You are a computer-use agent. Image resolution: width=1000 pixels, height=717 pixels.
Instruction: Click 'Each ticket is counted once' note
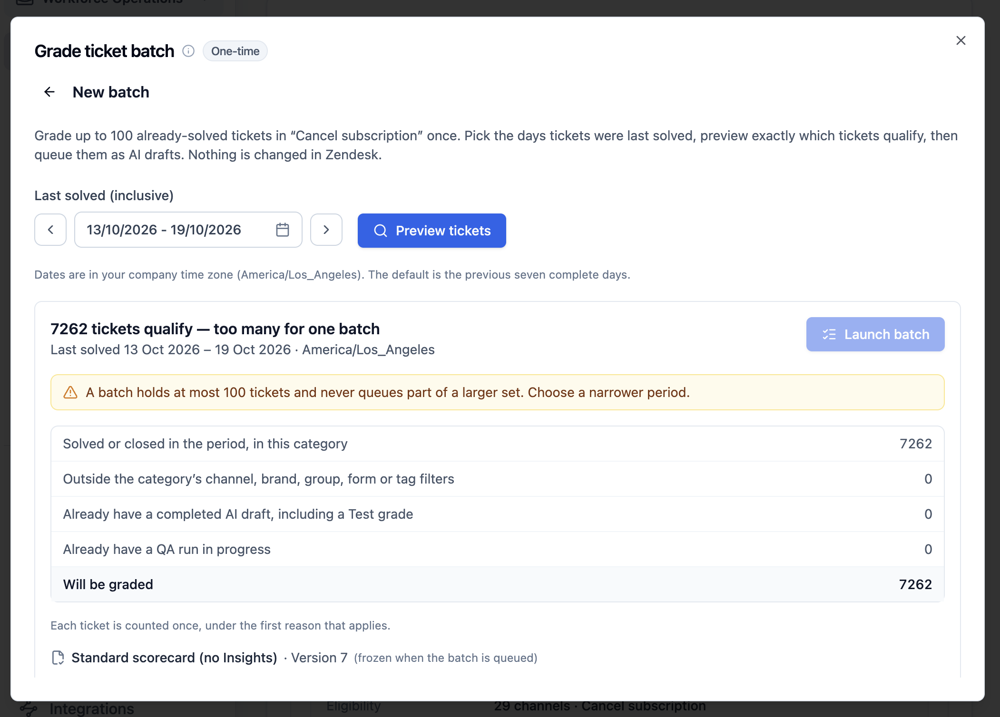coord(220,625)
